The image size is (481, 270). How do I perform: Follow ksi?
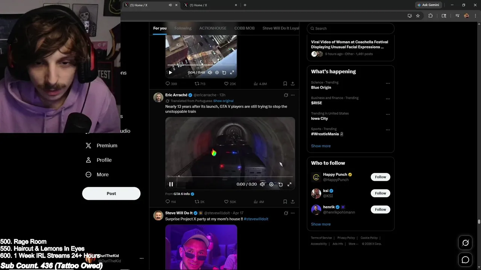[x=380, y=193]
